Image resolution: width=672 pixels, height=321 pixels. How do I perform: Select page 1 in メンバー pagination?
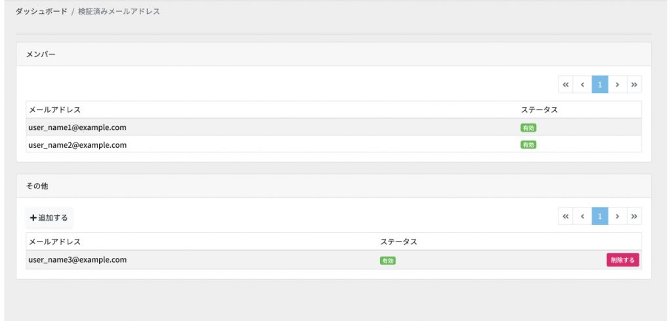point(600,85)
